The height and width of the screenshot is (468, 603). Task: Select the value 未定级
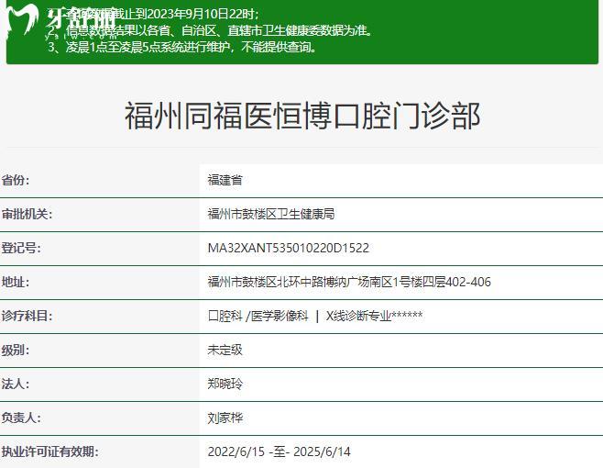225,350
